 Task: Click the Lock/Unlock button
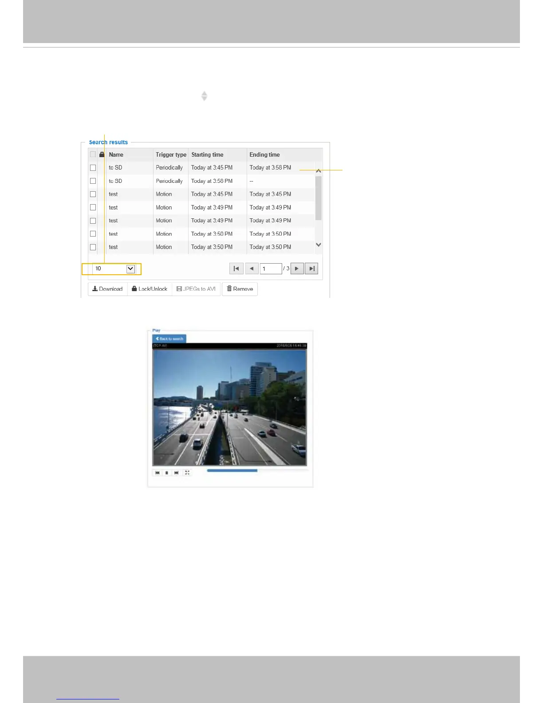[150, 289]
